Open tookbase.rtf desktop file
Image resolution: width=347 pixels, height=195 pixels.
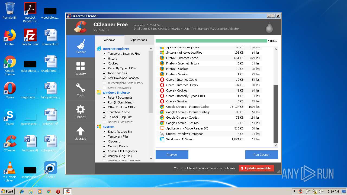[30, 144]
